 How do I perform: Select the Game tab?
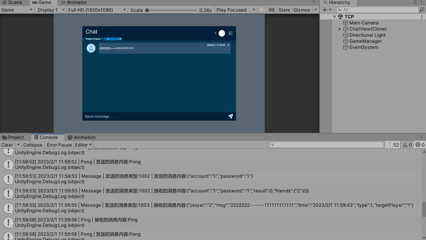coord(42,2)
